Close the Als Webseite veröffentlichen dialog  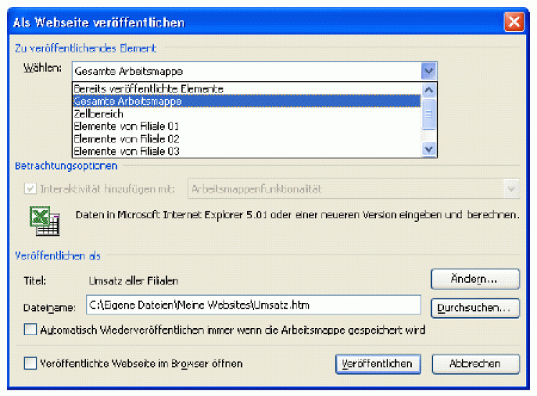(513, 22)
